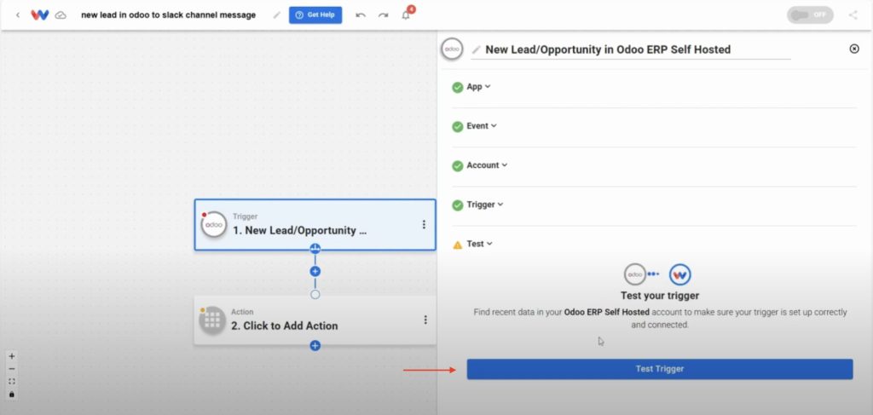Click the "Test your trigger" heading
The height and width of the screenshot is (415, 873).
660,296
